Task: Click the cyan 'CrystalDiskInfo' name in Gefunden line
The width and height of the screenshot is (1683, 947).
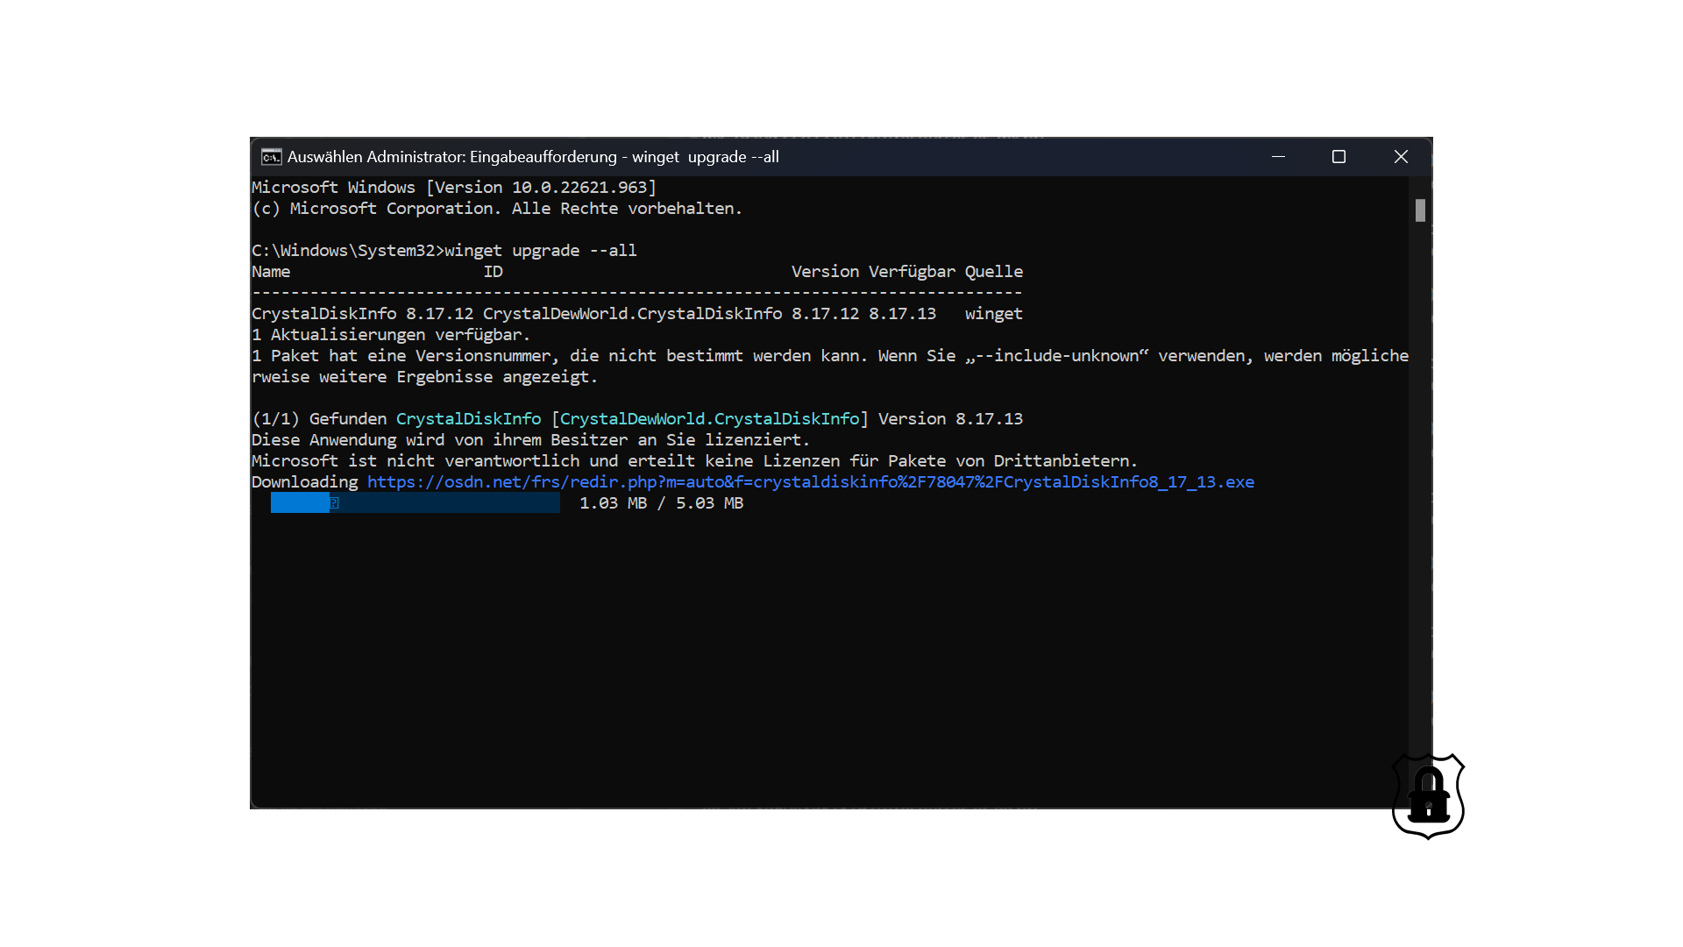Action: click(468, 419)
